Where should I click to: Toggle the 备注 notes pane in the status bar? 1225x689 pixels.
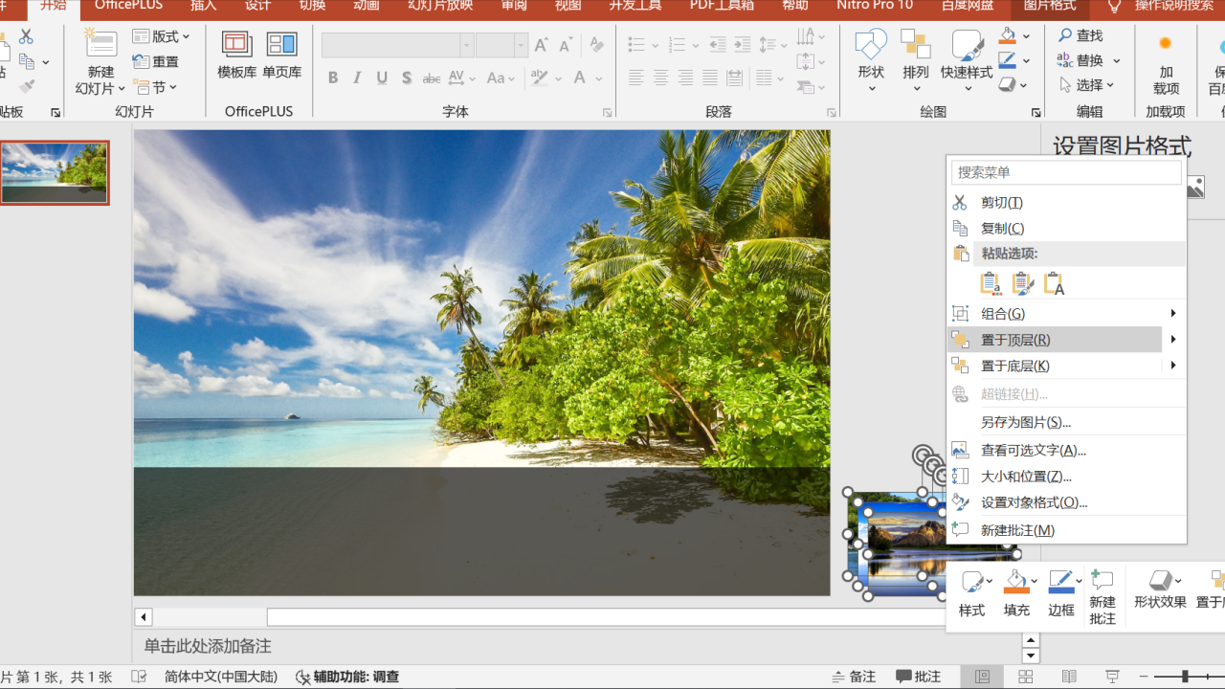855,677
